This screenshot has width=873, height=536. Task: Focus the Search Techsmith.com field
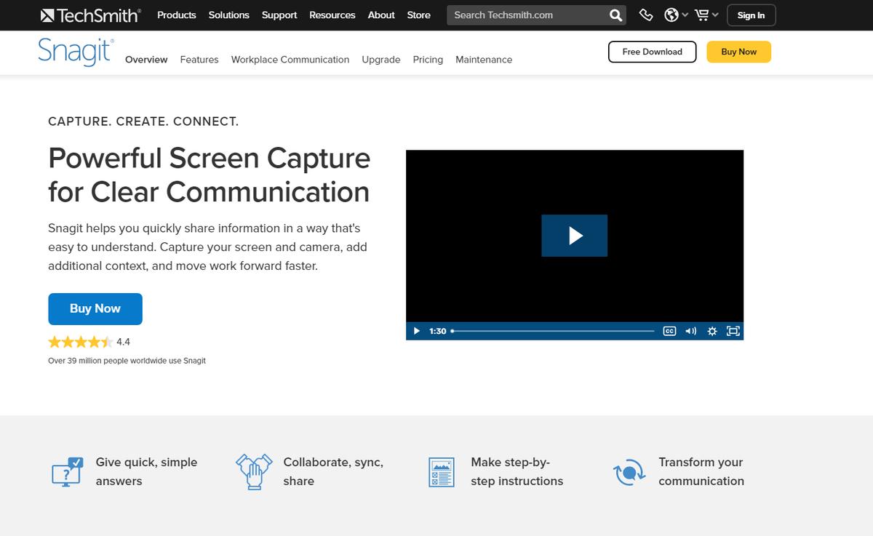point(527,15)
